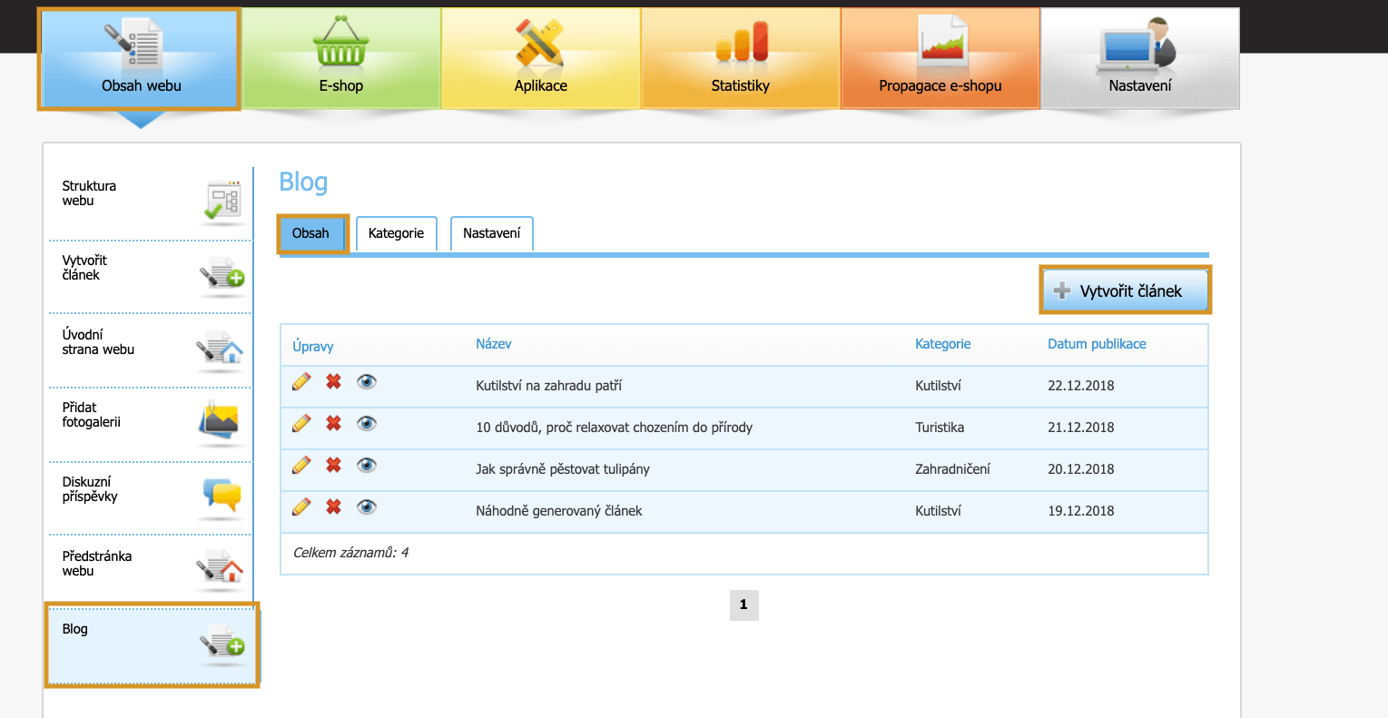Click the Turistika category cell
The width and height of the screenshot is (1388, 718).
(940, 428)
